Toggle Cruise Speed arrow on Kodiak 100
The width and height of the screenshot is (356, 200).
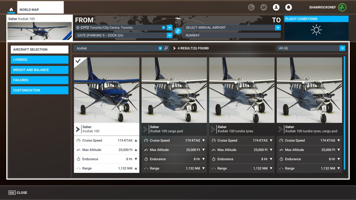[136, 141]
